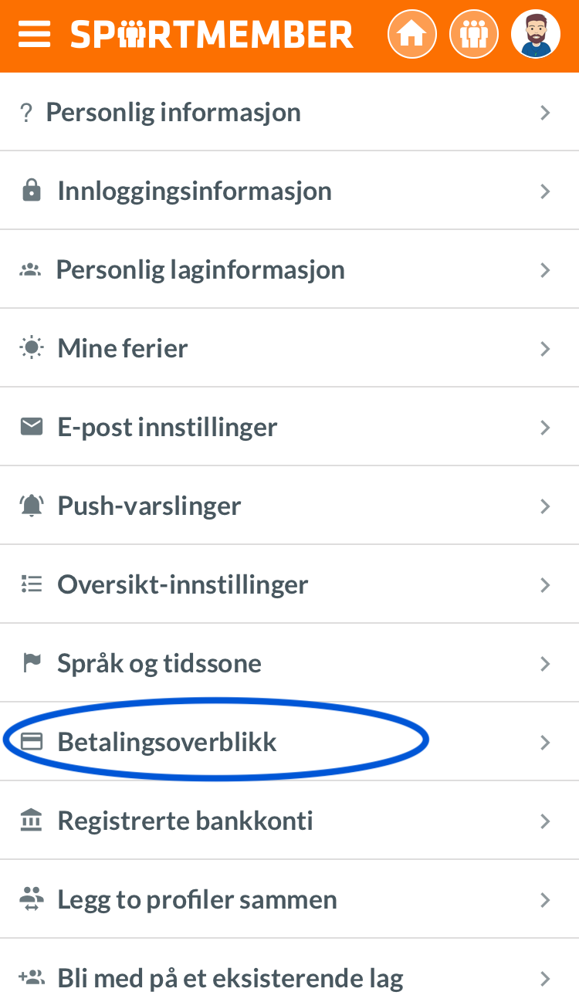Open the bearded profile avatar
579x1002 pixels.
536,35
